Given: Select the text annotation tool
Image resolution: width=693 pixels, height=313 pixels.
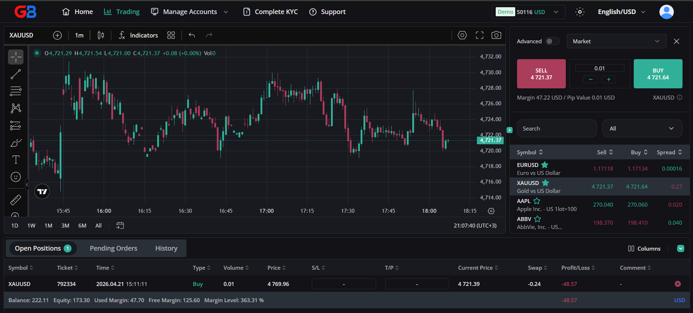Looking at the screenshot, I should point(16,160).
